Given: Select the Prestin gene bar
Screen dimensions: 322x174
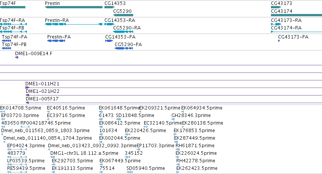Looking at the screenshot, I should pos(74,7).
